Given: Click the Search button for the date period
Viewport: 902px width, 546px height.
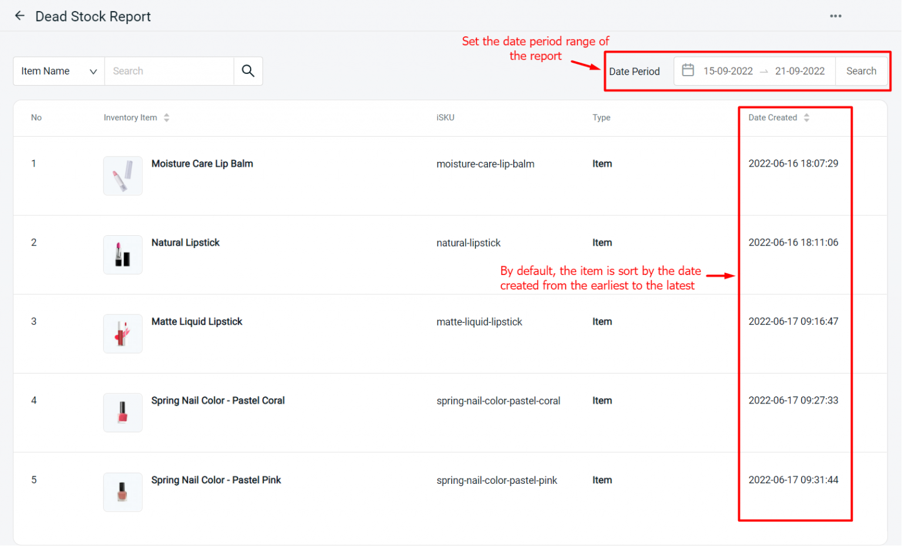Looking at the screenshot, I should click(x=861, y=70).
